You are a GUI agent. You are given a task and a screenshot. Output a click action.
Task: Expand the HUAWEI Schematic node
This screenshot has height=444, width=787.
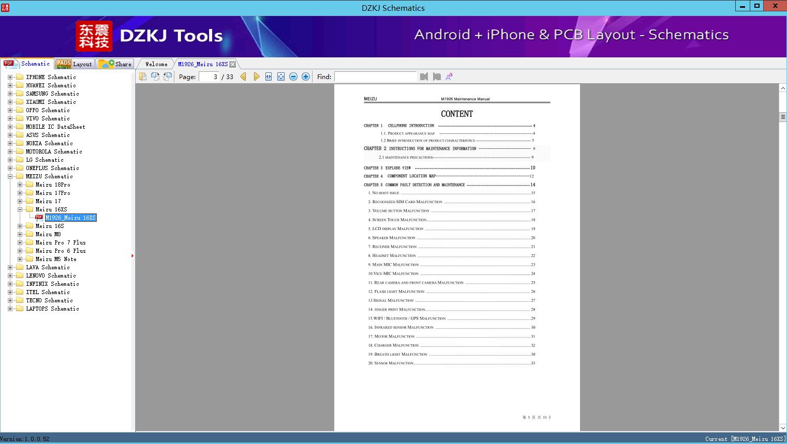coord(10,85)
